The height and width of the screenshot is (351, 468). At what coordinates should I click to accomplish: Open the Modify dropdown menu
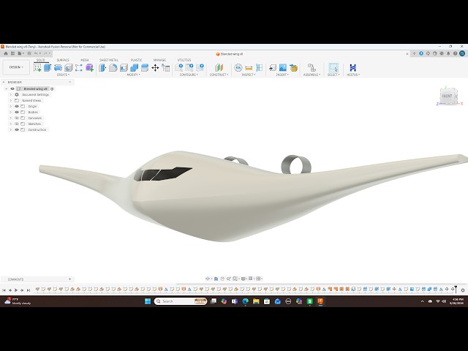133,75
